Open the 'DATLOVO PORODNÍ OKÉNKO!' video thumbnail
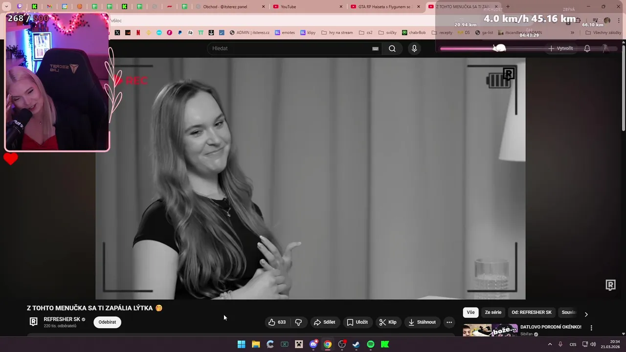 [490, 330]
